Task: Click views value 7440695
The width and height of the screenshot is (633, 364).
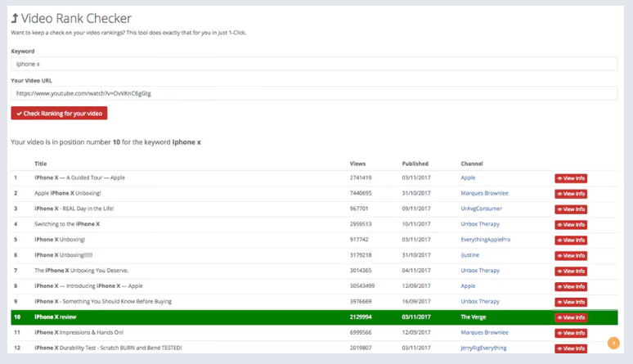Action: (361, 193)
